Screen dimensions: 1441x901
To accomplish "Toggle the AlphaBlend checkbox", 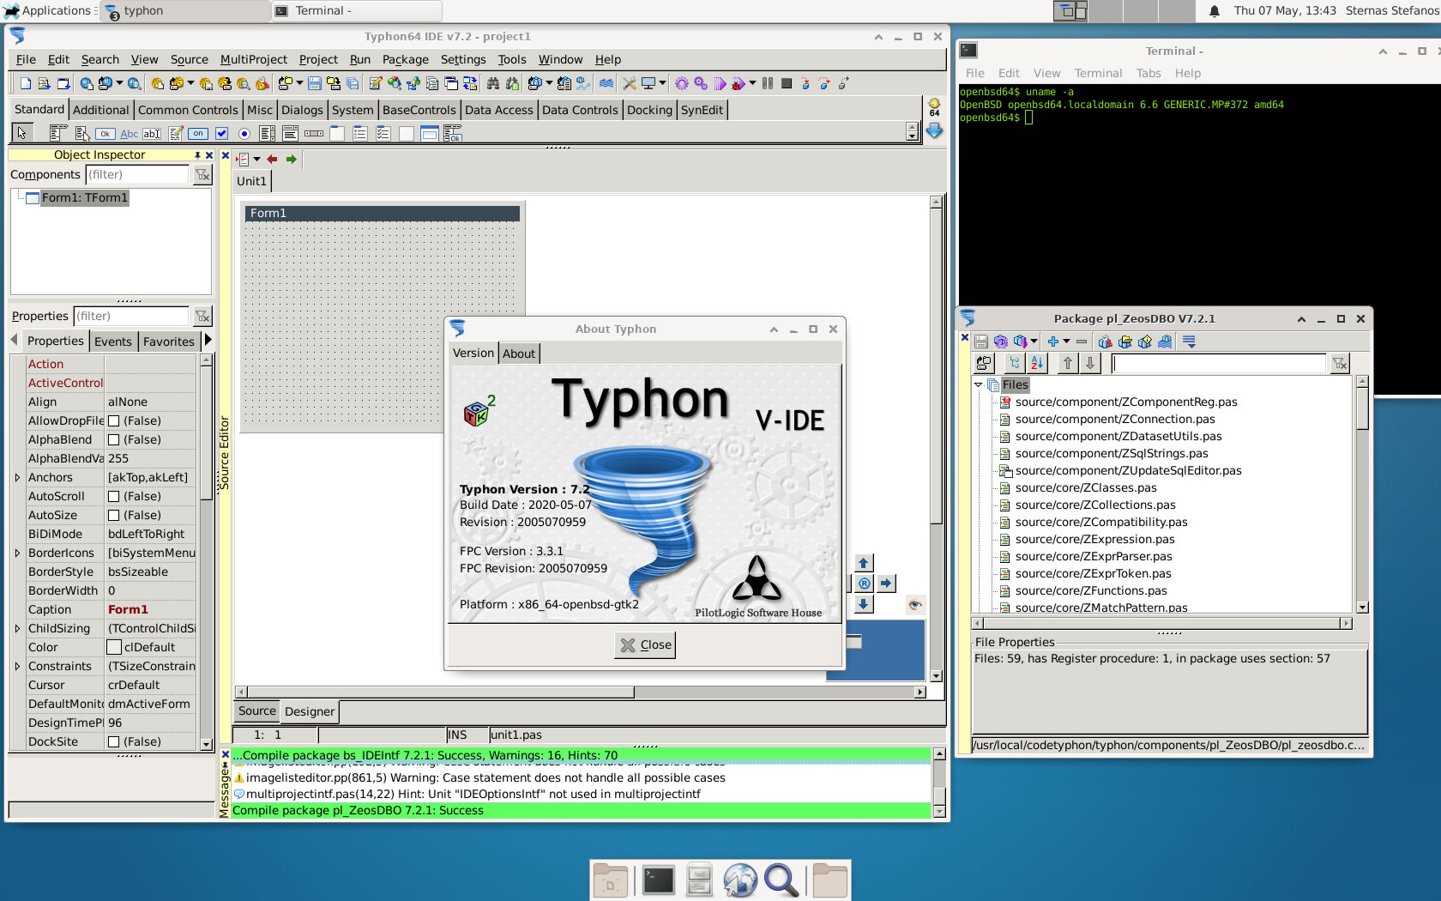I will (x=113, y=439).
